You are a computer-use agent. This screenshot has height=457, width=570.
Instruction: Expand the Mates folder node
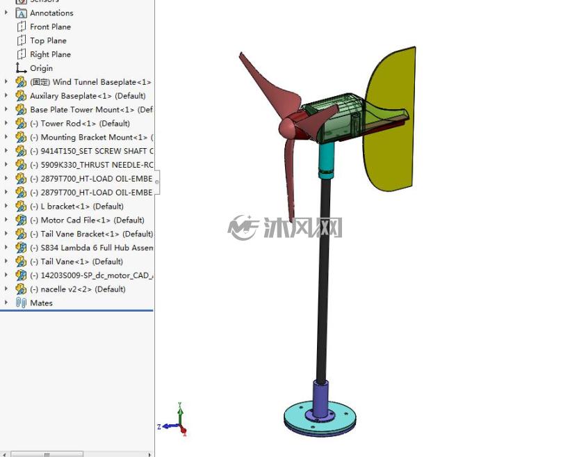click(x=6, y=303)
